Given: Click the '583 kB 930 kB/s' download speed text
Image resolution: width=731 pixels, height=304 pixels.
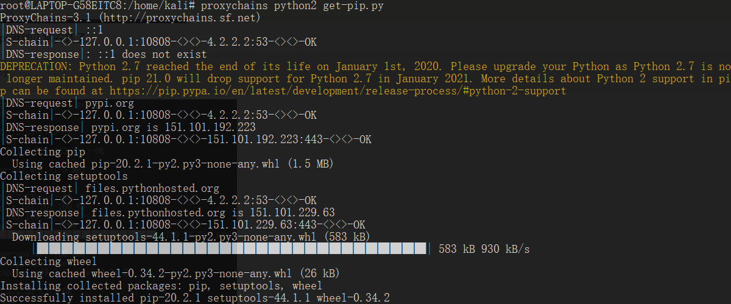Looking at the screenshot, I should (x=484, y=249).
